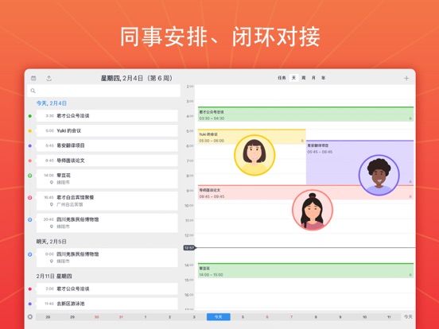Click the purple 05:45–08:45 event block
Screen dimensions: 439x329
pyautogui.click(x=359, y=162)
